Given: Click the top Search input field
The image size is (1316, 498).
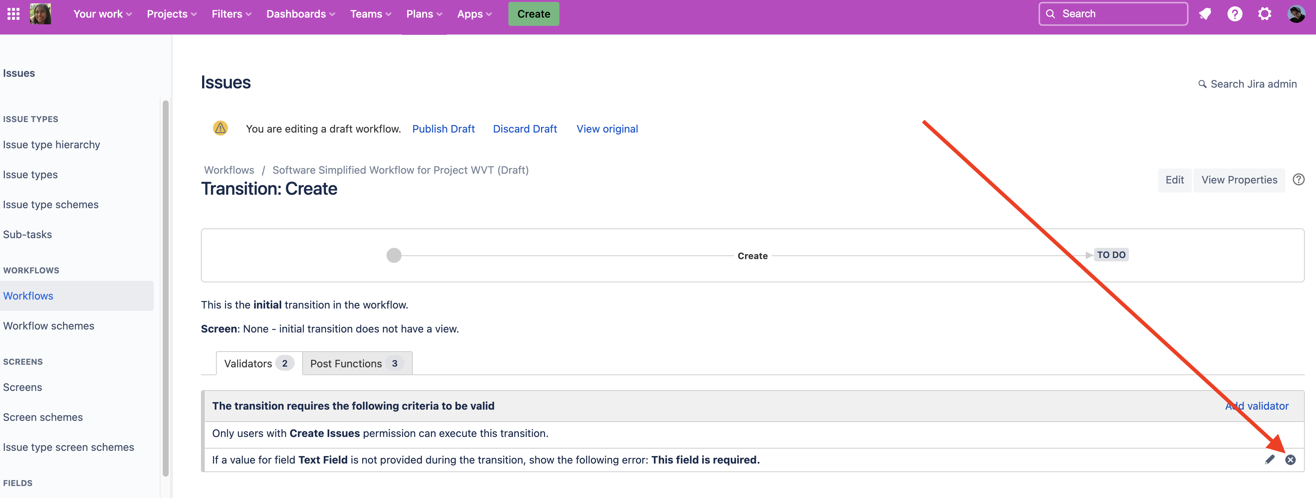Looking at the screenshot, I should click(x=1113, y=14).
